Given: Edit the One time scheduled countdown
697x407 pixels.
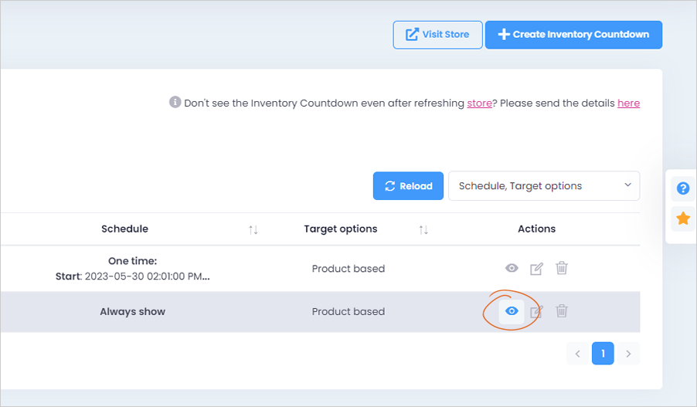Looking at the screenshot, I should point(536,268).
